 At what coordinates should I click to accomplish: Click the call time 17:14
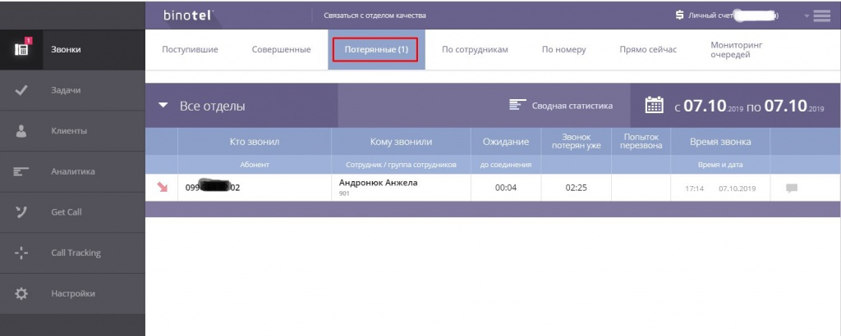[x=695, y=188]
